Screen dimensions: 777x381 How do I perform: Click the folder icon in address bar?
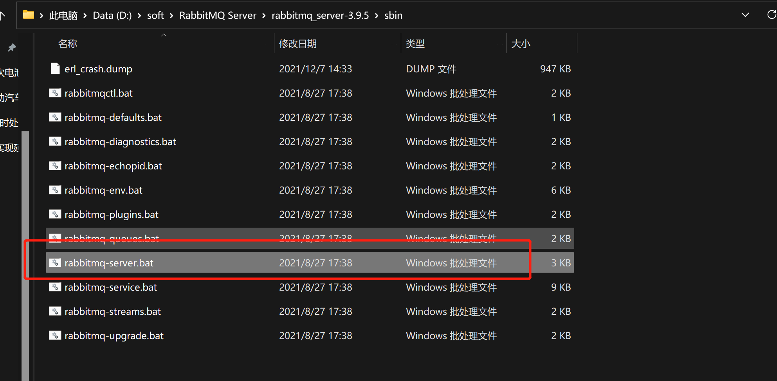[29, 15]
